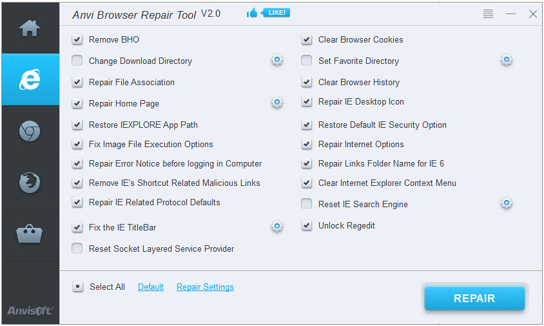This screenshot has width=544, height=326.
Task: Toggle the Select All checkbox
Action: (78, 287)
